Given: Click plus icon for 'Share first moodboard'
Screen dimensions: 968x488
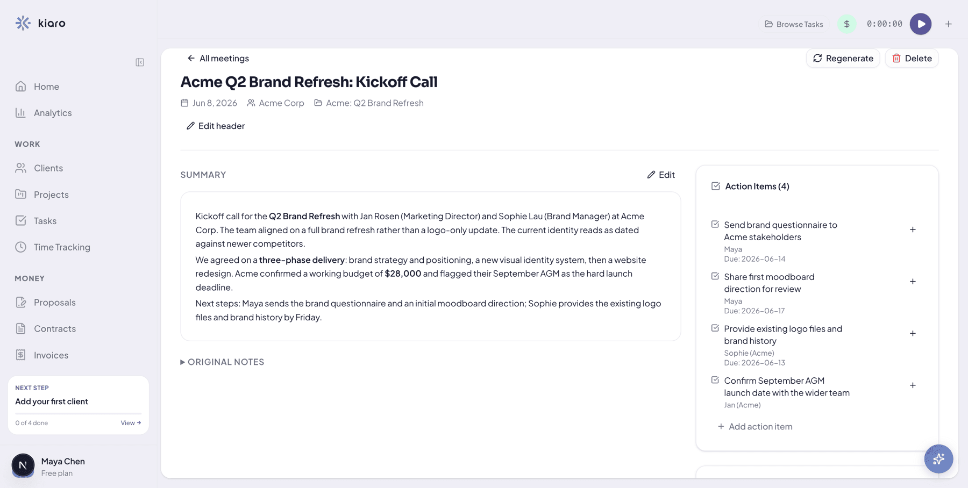Looking at the screenshot, I should tap(913, 282).
